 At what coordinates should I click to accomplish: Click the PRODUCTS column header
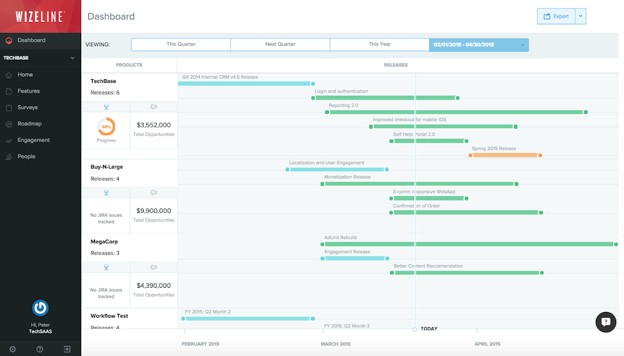pos(129,65)
